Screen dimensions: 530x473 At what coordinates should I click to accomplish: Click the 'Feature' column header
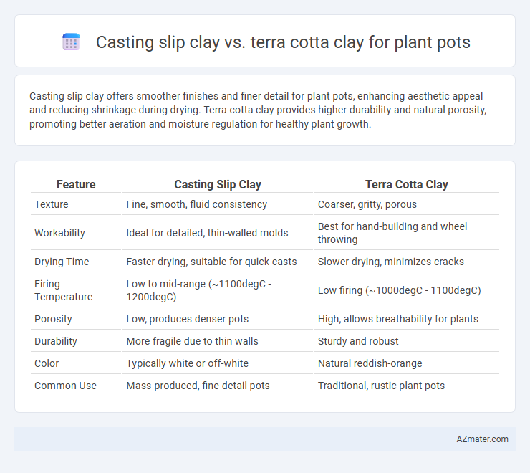click(x=76, y=184)
